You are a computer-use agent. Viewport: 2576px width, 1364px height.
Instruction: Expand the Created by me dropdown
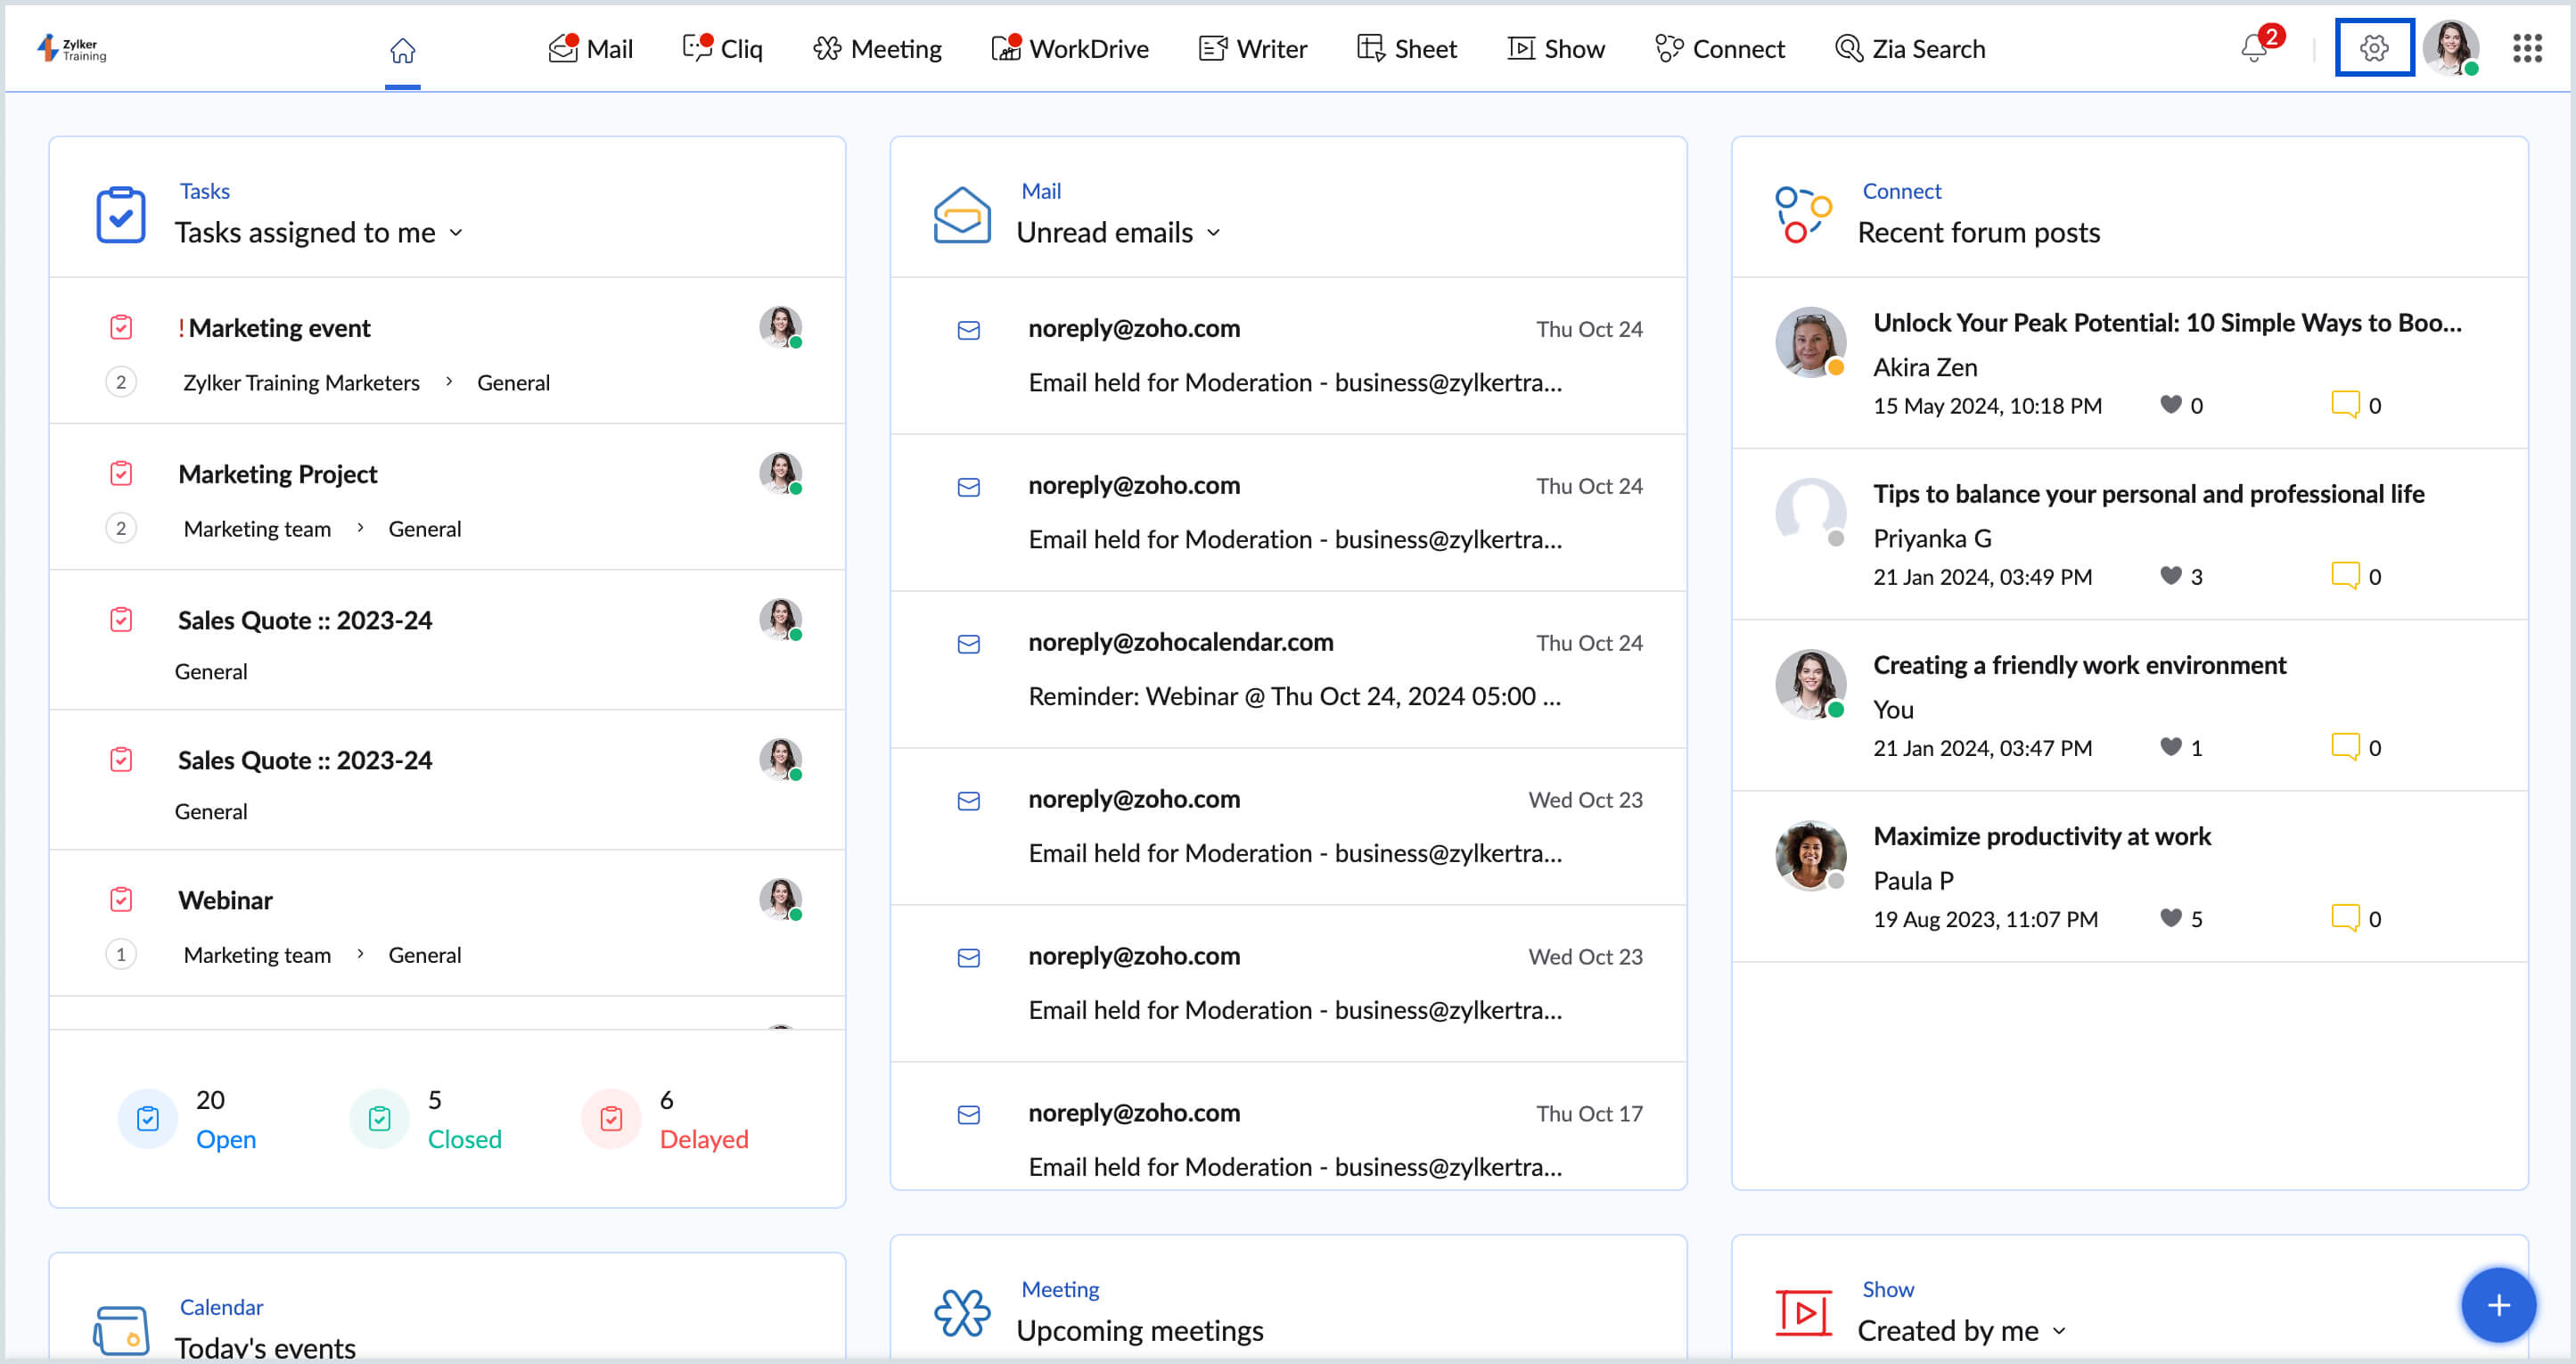tap(2058, 1330)
